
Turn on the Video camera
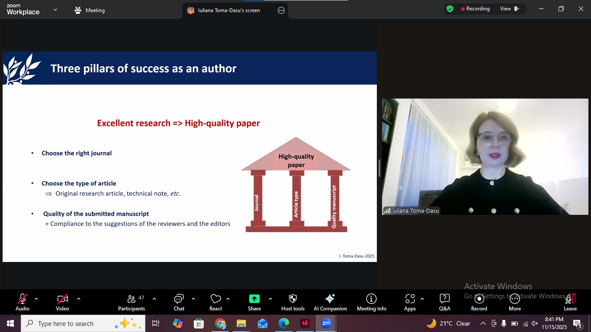click(x=62, y=302)
